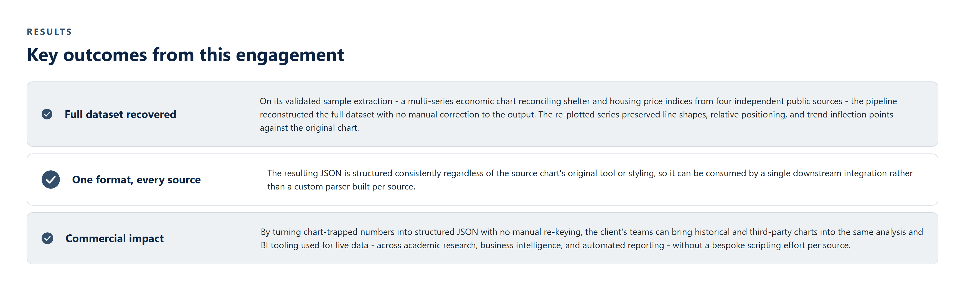
Task: Click the line beginning reconstructed the full dataset
Action: coord(577,114)
